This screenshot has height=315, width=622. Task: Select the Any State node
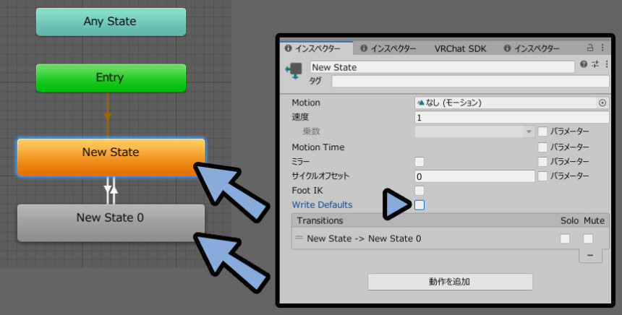tap(111, 22)
